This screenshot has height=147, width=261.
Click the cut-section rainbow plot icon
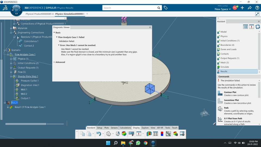149,134
